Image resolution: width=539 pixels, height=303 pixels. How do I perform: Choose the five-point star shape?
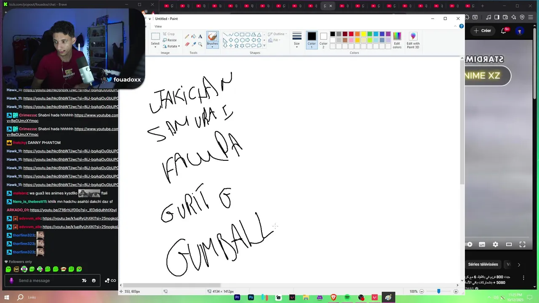point(237,45)
